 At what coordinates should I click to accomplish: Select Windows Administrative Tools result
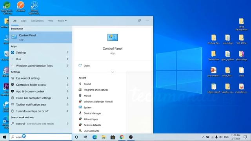click(40, 65)
